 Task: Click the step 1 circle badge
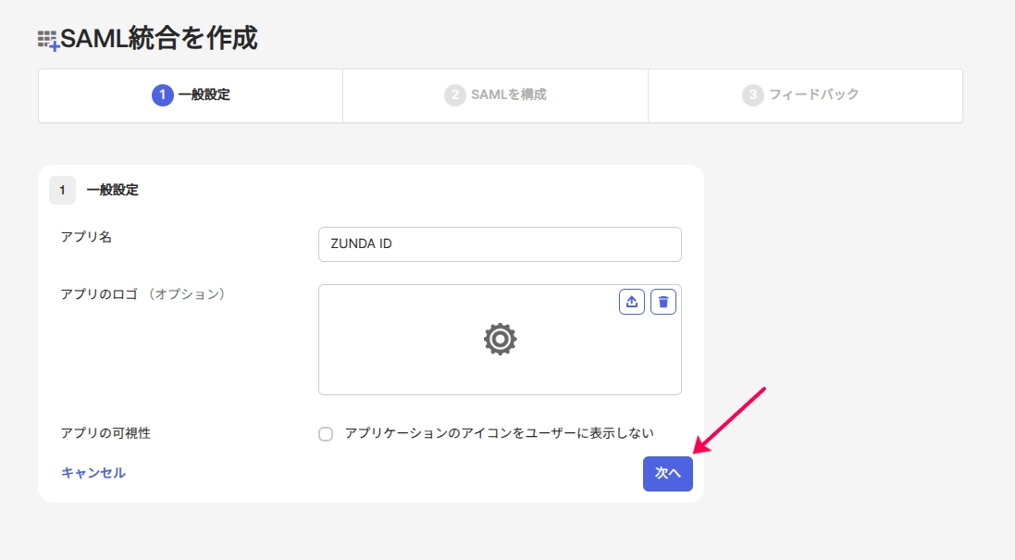[x=163, y=95]
